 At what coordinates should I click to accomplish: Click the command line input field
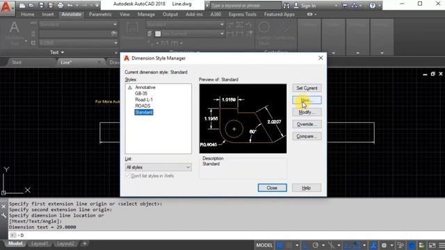[227, 235]
